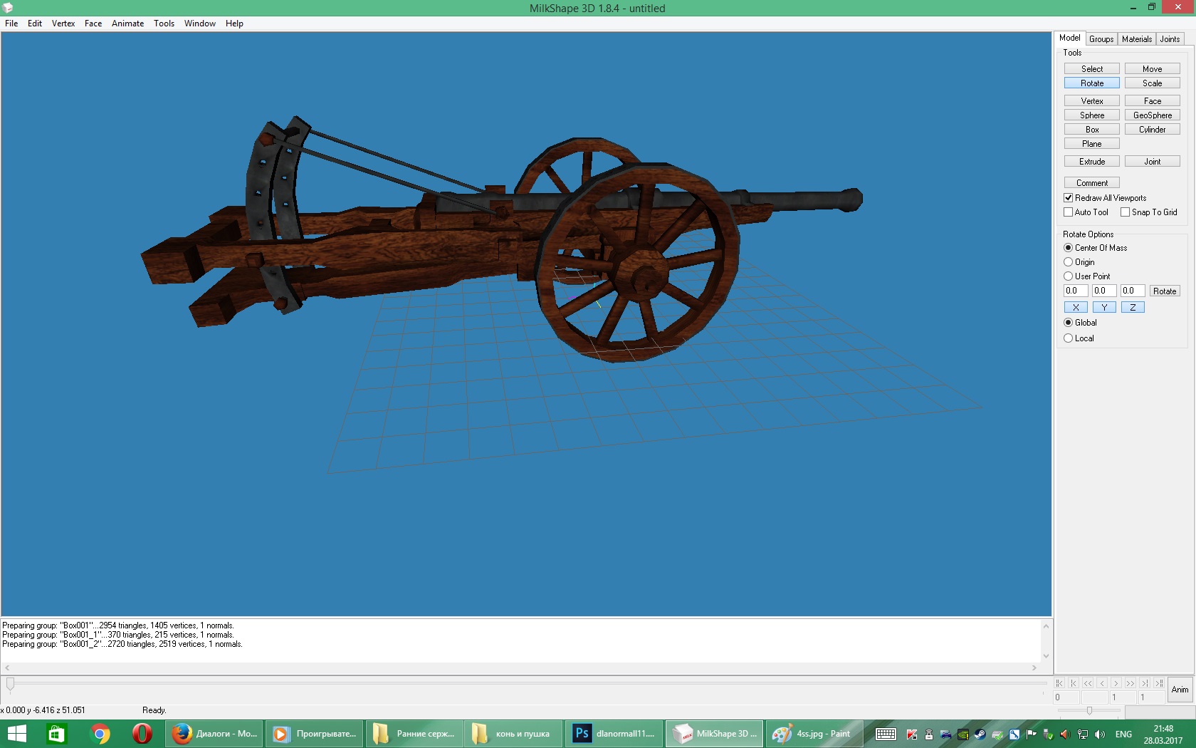Open the Windows Store taskbar icon
1196x748 pixels.
click(x=56, y=734)
